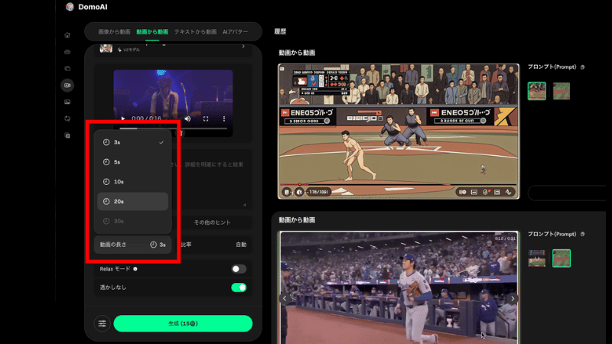This screenshot has width=612, height=344.
Task: Toggle Relax モード switch
Action: 239,269
